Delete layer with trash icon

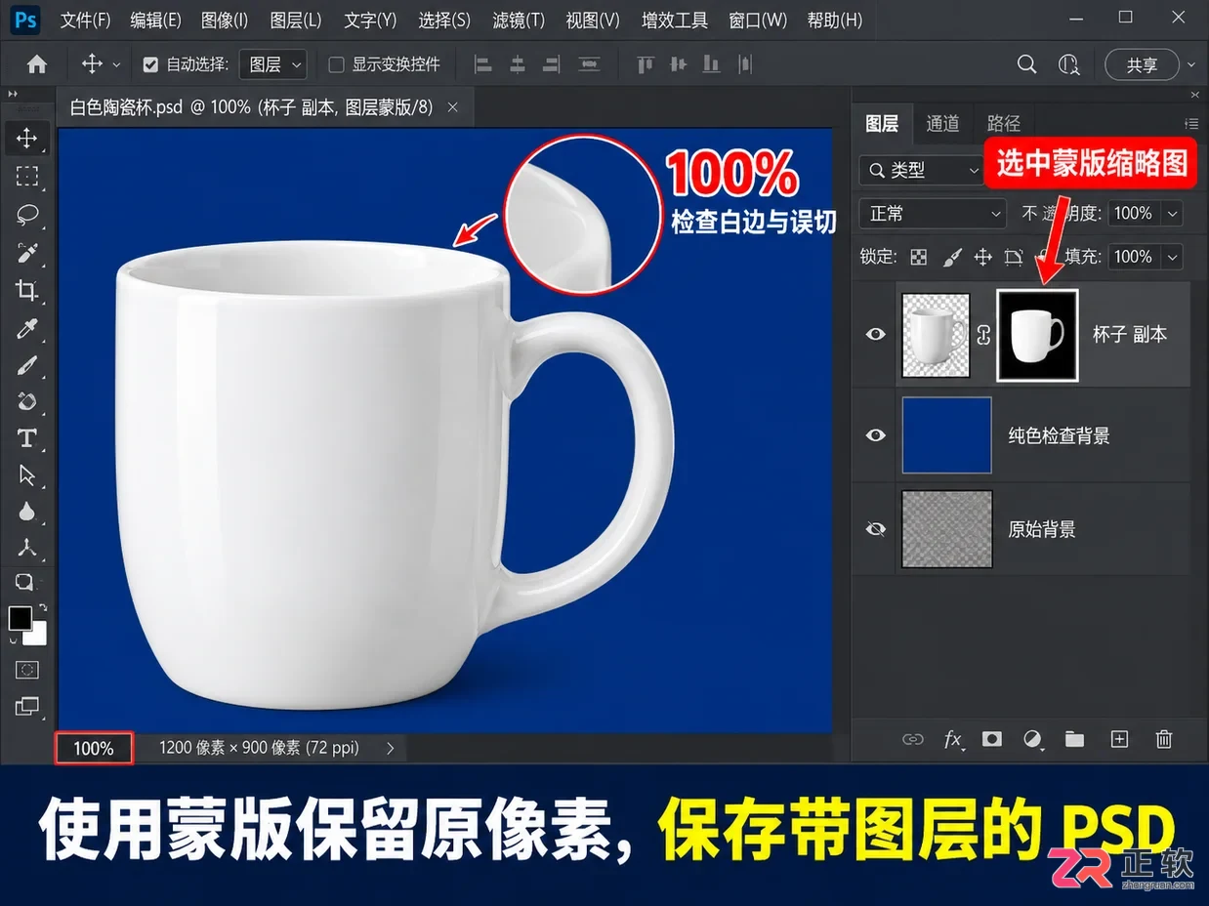1164,739
